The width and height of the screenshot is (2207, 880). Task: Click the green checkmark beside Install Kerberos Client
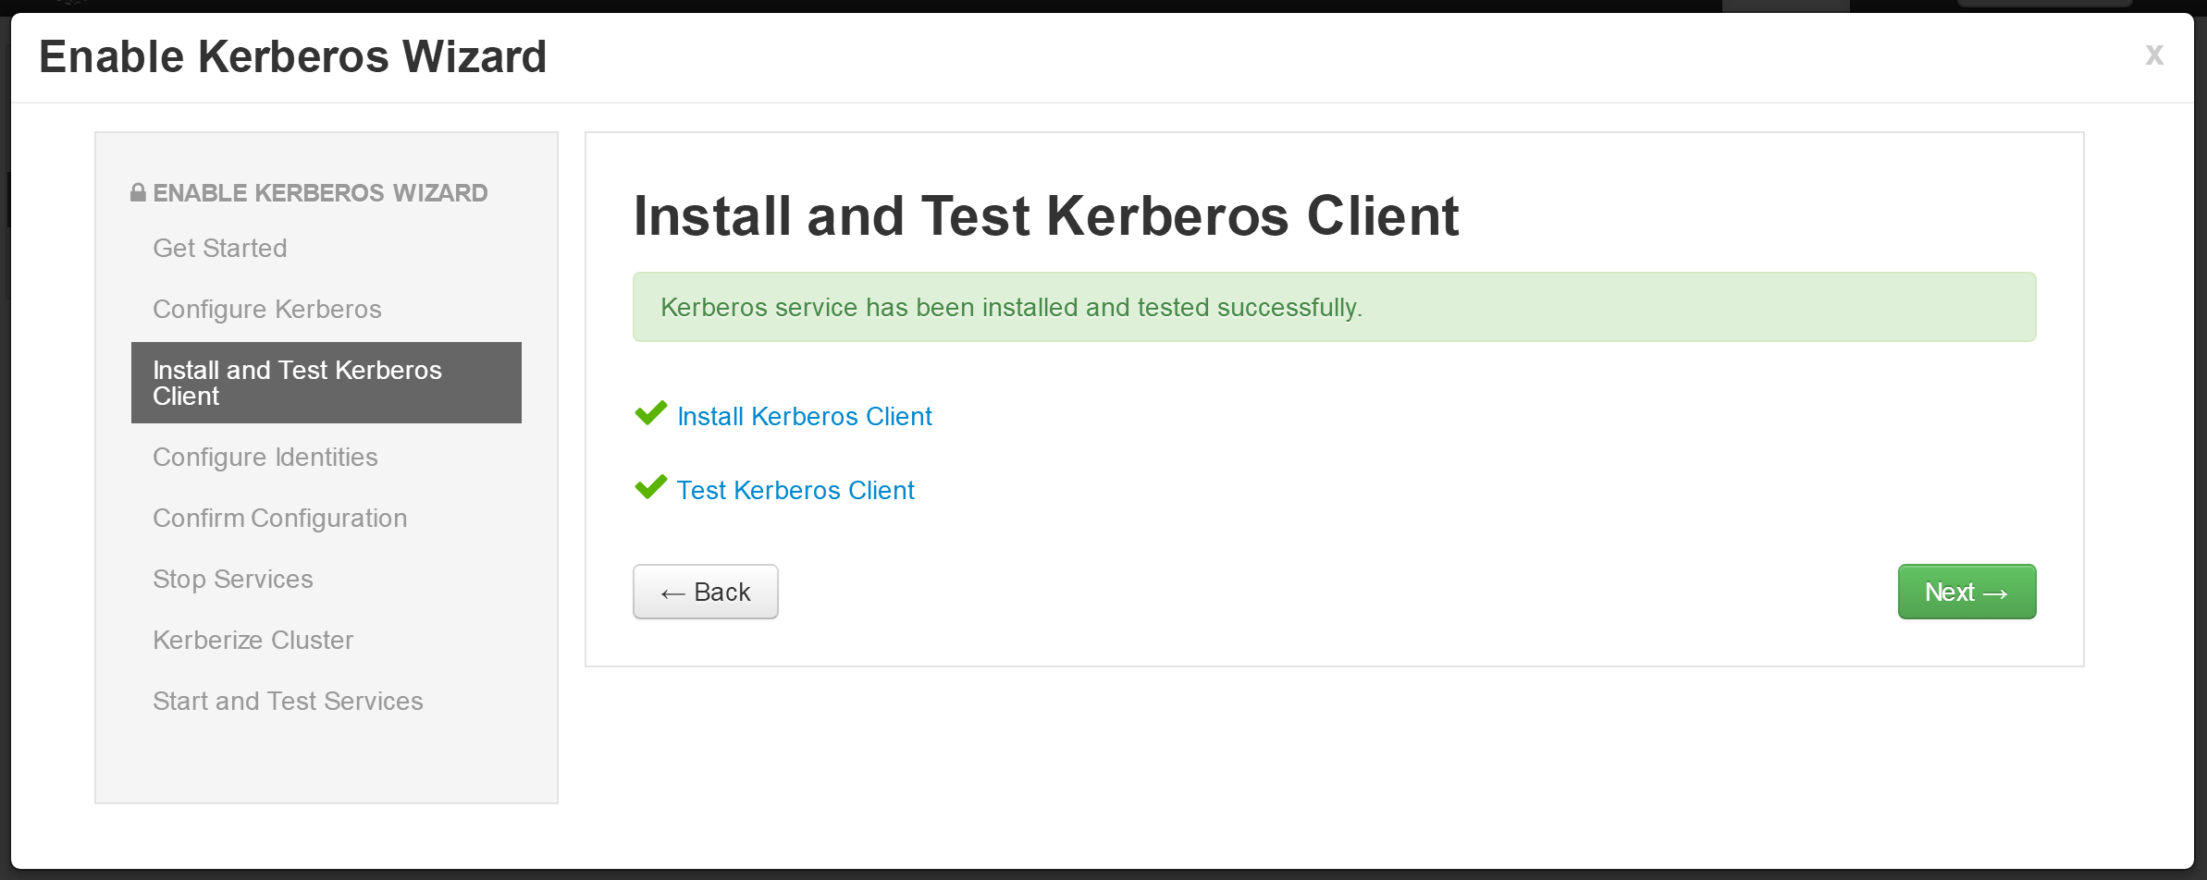coord(651,413)
